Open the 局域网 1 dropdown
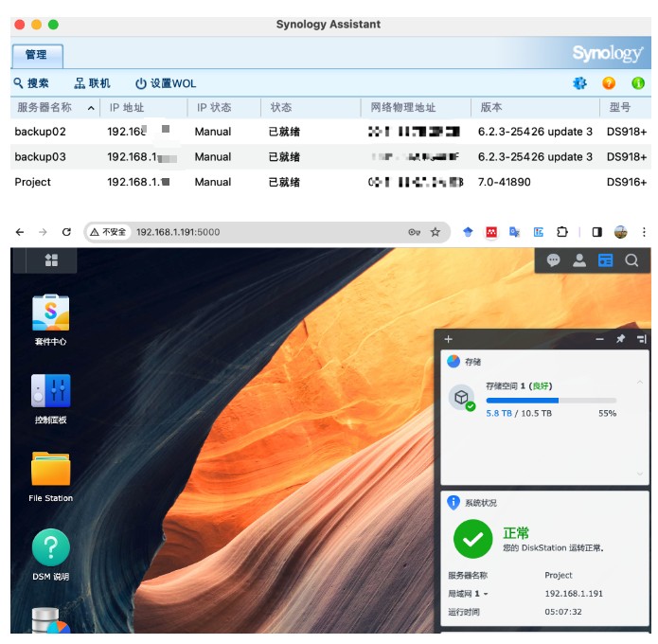This screenshot has width=658, height=644. [x=469, y=594]
